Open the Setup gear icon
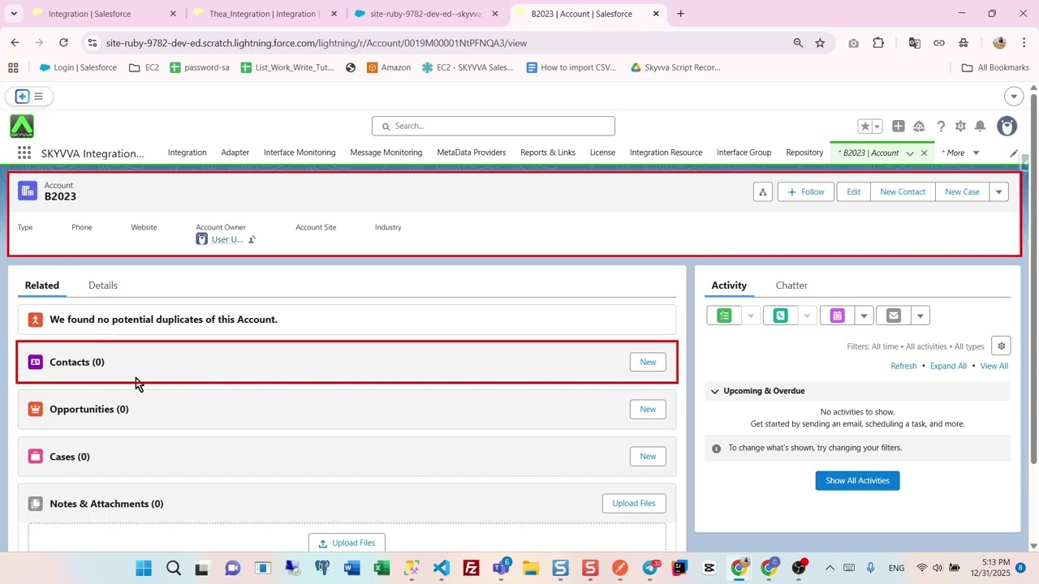The width and height of the screenshot is (1039, 584). 960,126
